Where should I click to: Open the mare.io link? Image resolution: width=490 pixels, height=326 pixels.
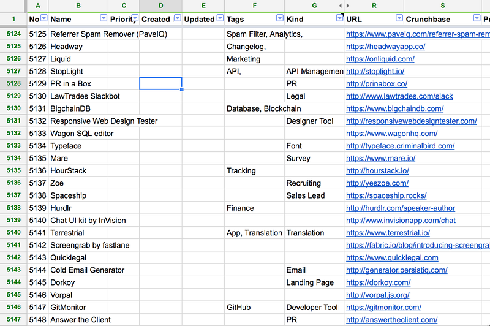tap(380, 159)
